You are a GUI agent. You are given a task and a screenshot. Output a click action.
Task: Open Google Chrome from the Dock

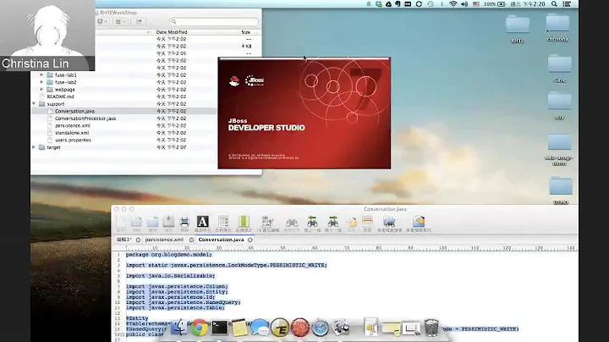point(200,328)
